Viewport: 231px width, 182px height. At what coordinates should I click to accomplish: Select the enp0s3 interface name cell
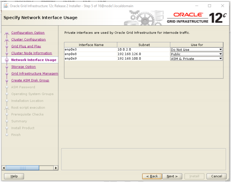[x=91, y=50]
